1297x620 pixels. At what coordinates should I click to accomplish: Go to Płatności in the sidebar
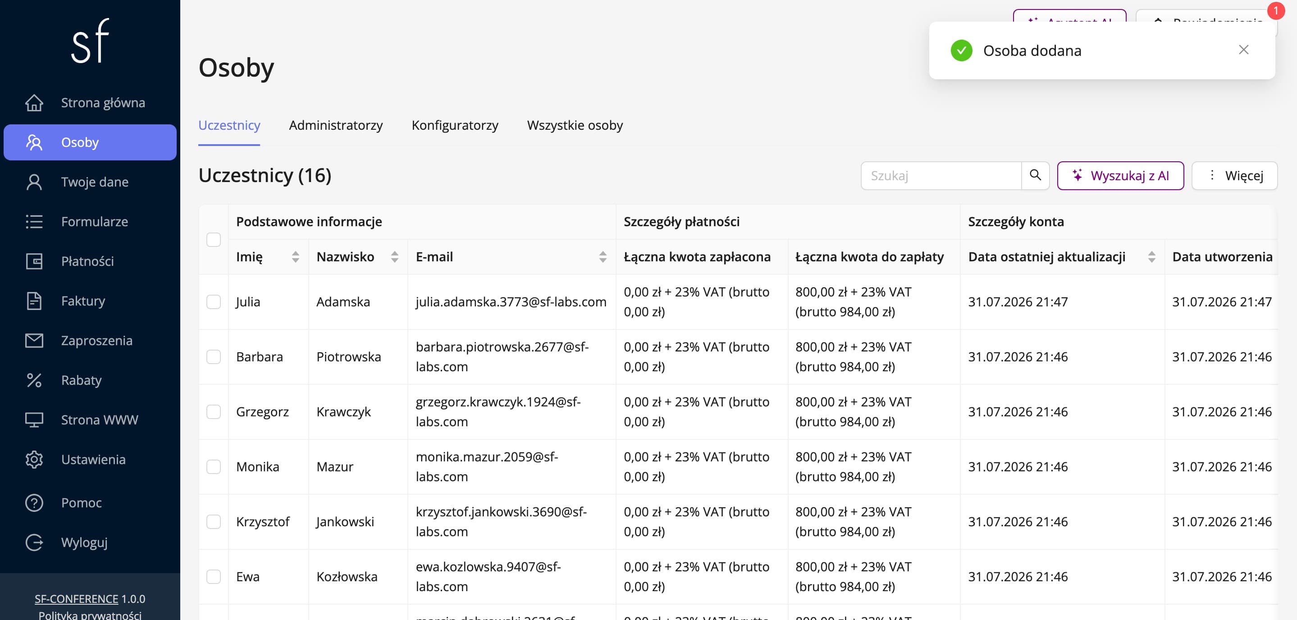tap(90, 261)
